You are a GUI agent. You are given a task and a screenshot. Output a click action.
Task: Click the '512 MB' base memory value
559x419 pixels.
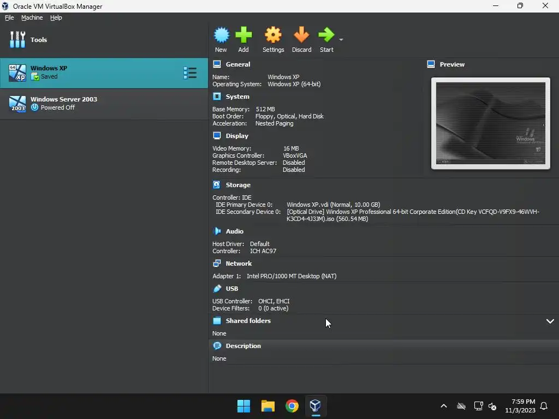click(x=265, y=109)
